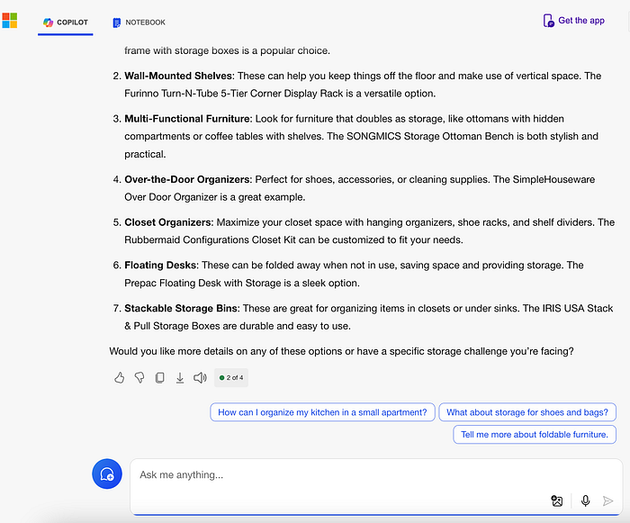This screenshot has width=630, height=523.
Task: Click the 2 of 4 response counter
Action: 231,377
